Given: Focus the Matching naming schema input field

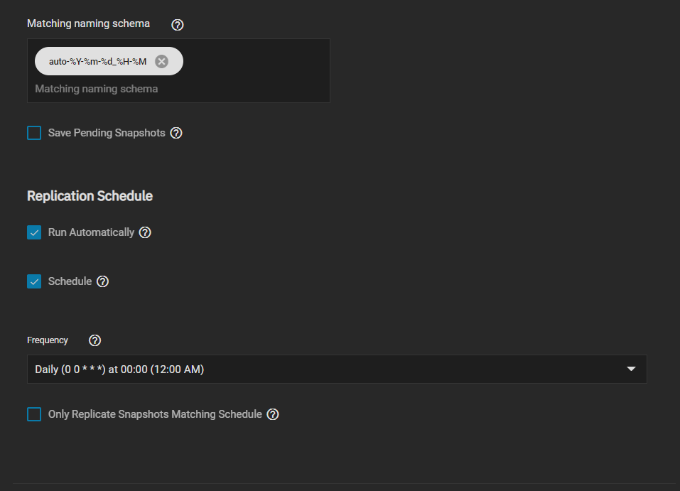Looking at the screenshot, I should [x=178, y=90].
